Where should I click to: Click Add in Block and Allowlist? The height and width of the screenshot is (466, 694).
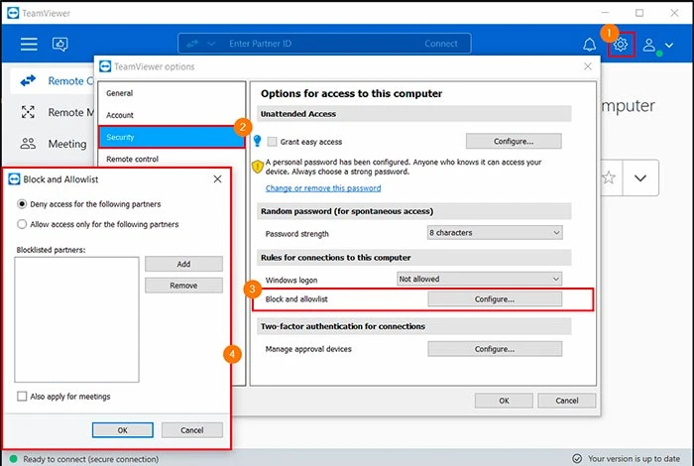183,264
